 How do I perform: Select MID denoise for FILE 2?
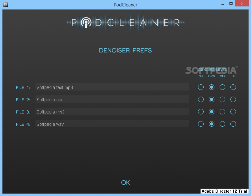click(x=222, y=99)
